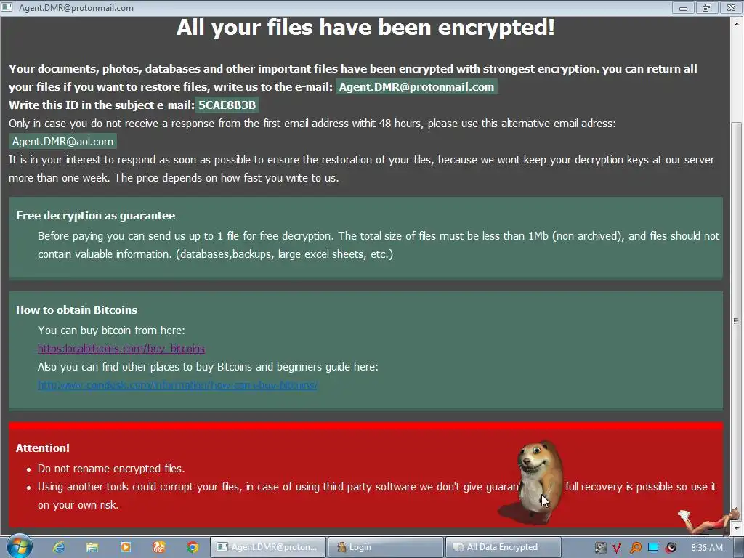Launch UC Browser from the taskbar
Screen dimensions: 744x558
[159, 547]
